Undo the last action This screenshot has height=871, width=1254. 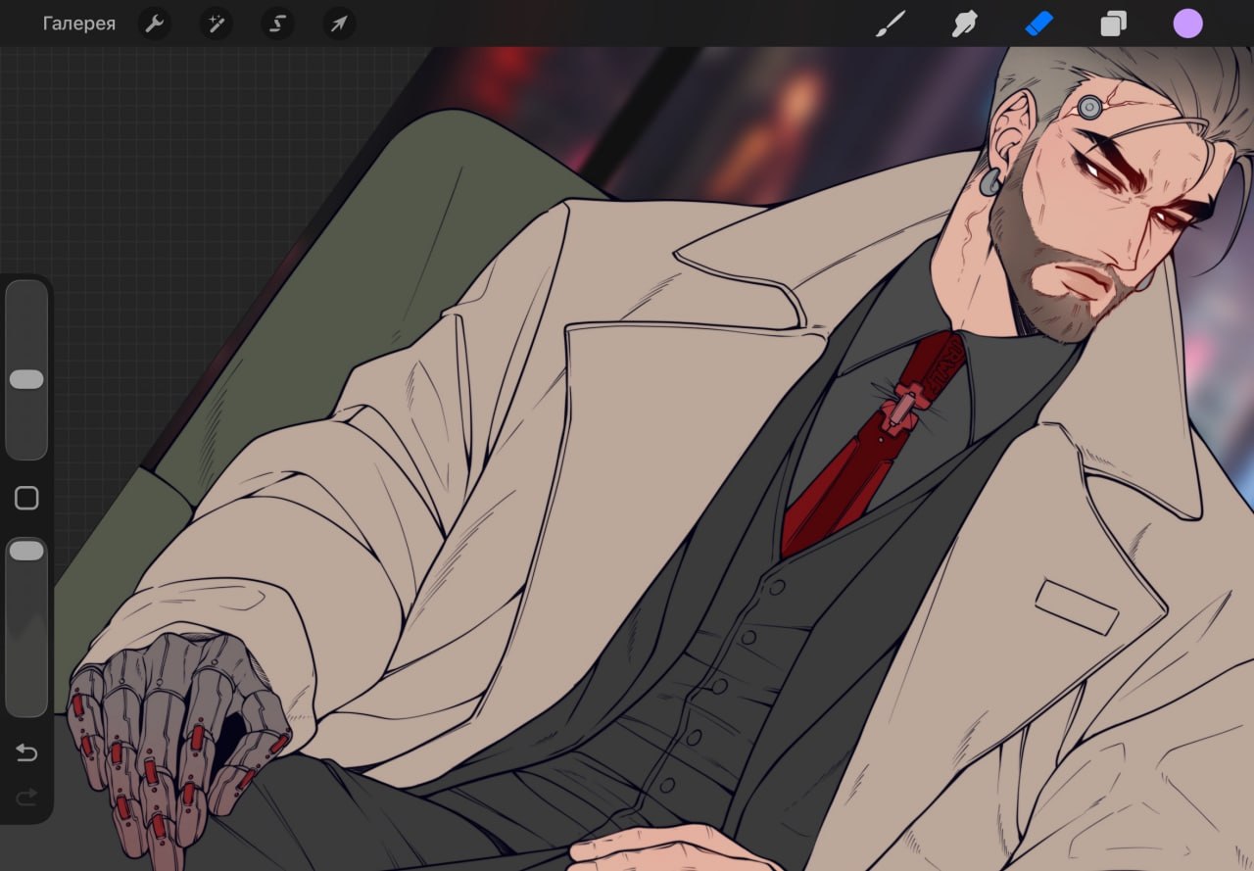26,752
